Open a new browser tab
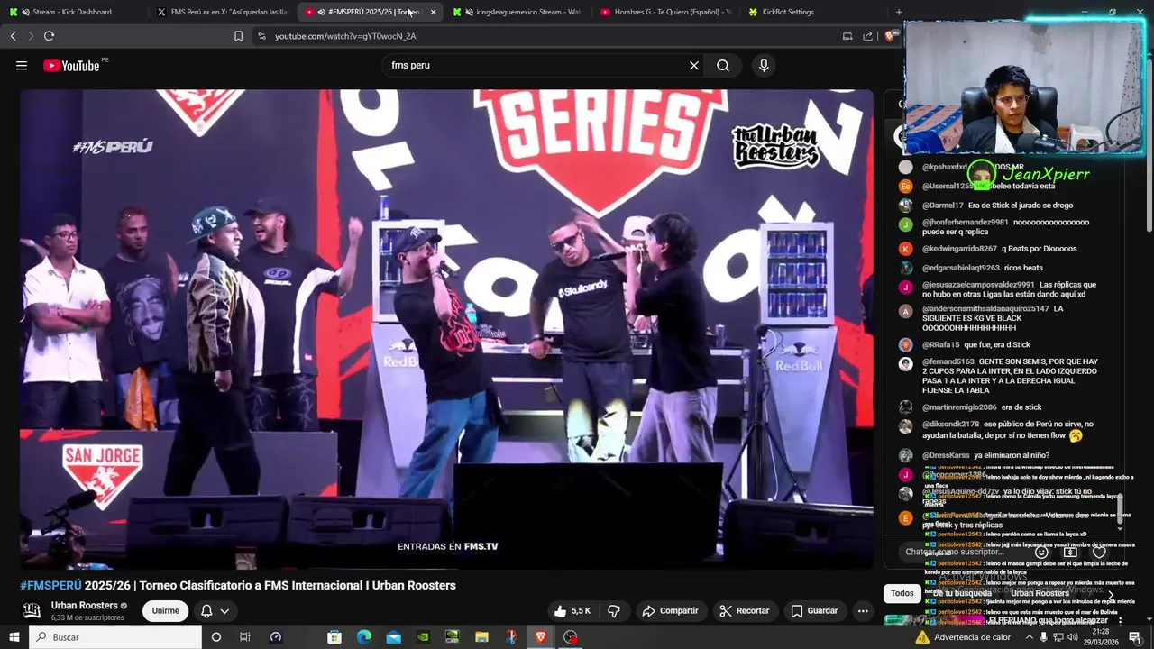Image resolution: width=1154 pixels, height=649 pixels. click(x=899, y=12)
